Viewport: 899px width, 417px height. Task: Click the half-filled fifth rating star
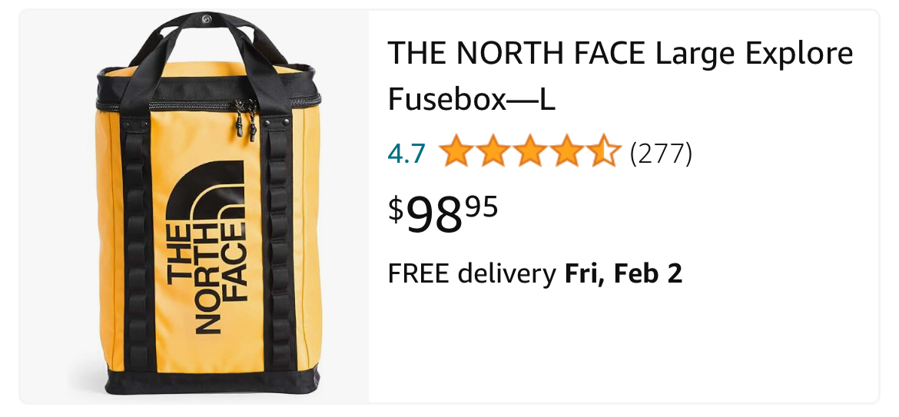point(604,151)
